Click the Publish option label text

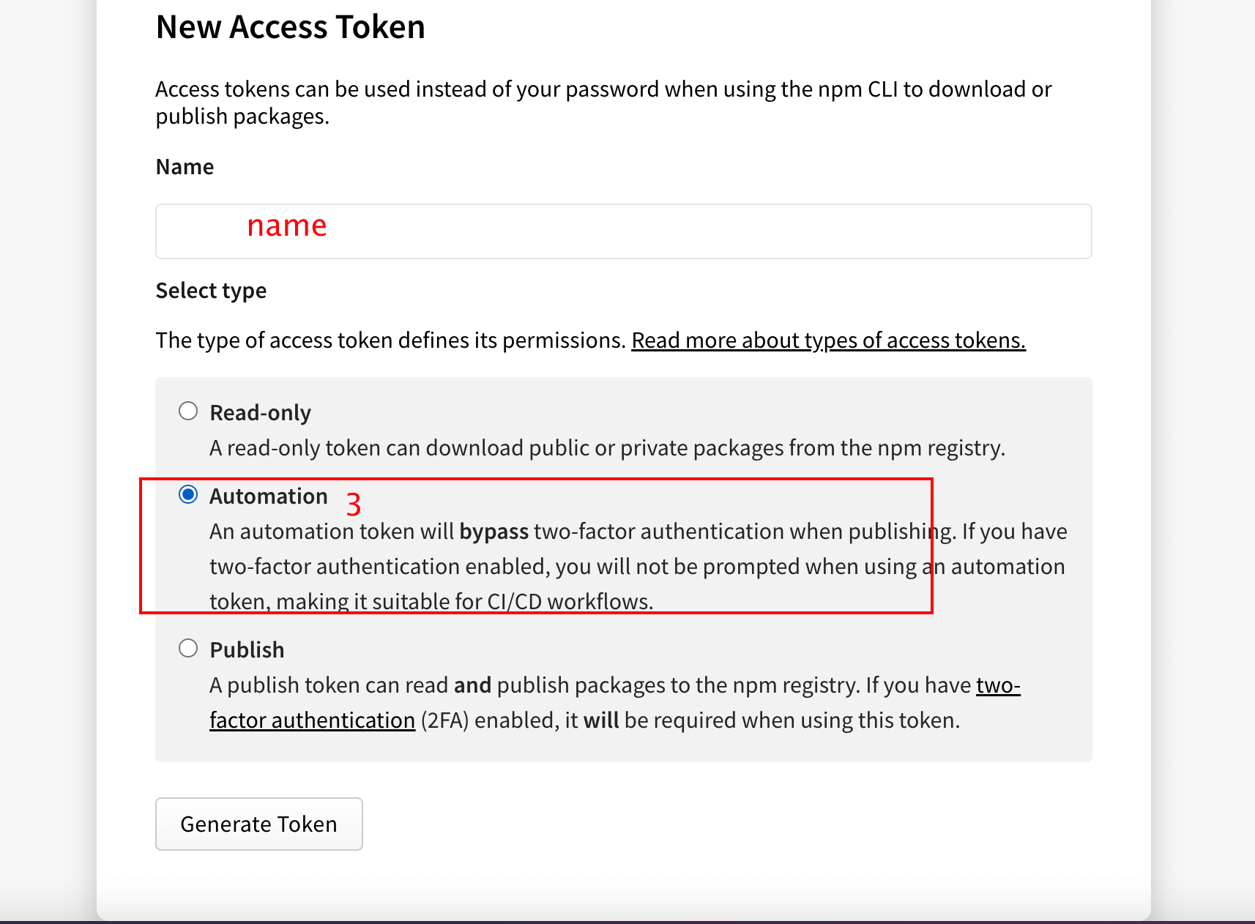(x=247, y=650)
